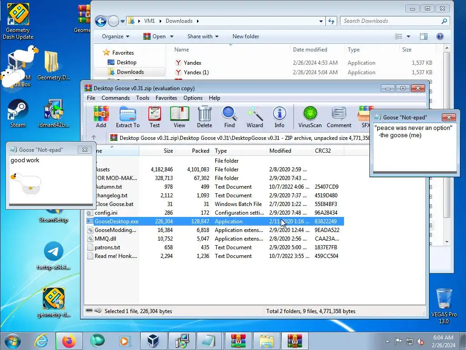Expand the Open button dropdown arrow
This screenshot has width=466, height=350.
coord(172,36)
